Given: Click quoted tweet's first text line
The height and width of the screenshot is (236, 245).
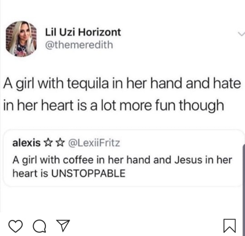Looking at the screenshot, I should pos(122,160).
